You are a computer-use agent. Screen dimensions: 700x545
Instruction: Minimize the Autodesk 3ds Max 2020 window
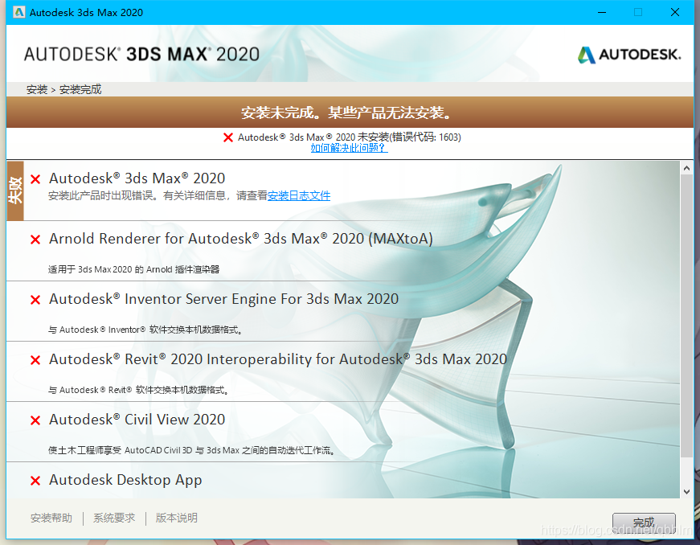pyautogui.click(x=602, y=12)
